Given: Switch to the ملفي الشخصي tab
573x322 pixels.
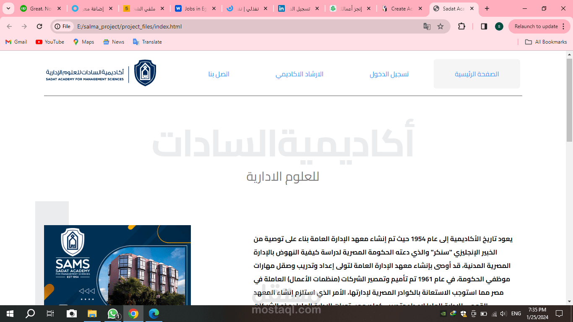Looking at the screenshot, I should 145,8.
